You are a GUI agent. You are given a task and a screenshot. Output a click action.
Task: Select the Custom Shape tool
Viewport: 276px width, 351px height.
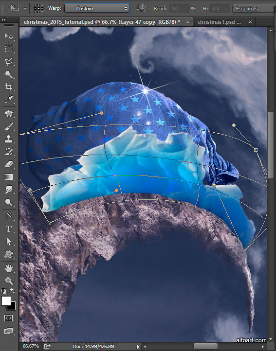[x=9, y=254]
